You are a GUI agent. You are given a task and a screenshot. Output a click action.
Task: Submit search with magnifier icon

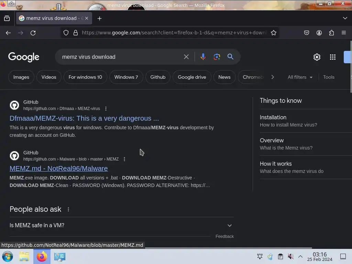(230, 57)
